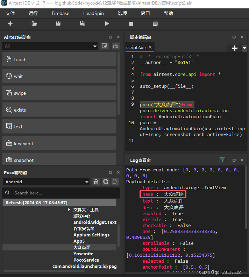Expand the 文件夹: 工具 tree node
The width and height of the screenshot is (249, 277).
click(x=69, y=209)
